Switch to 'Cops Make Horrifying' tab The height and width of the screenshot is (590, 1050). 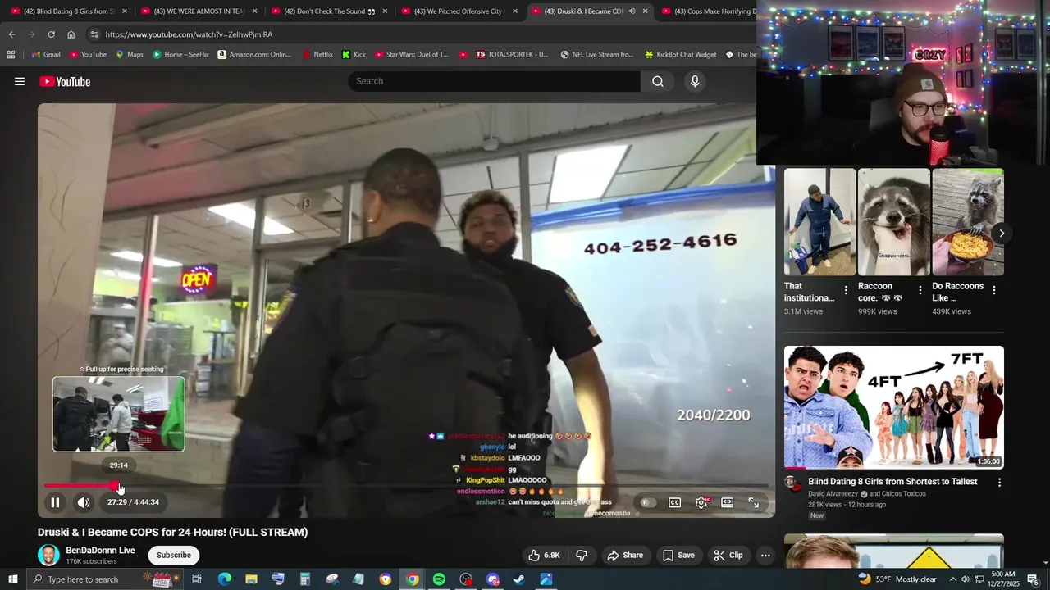[x=710, y=11]
